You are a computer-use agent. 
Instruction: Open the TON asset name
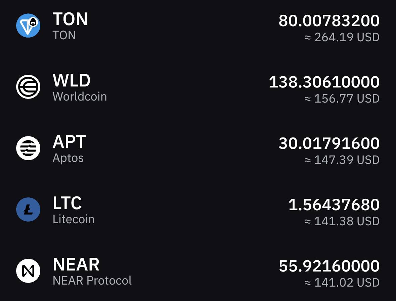click(x=64, y=35)
